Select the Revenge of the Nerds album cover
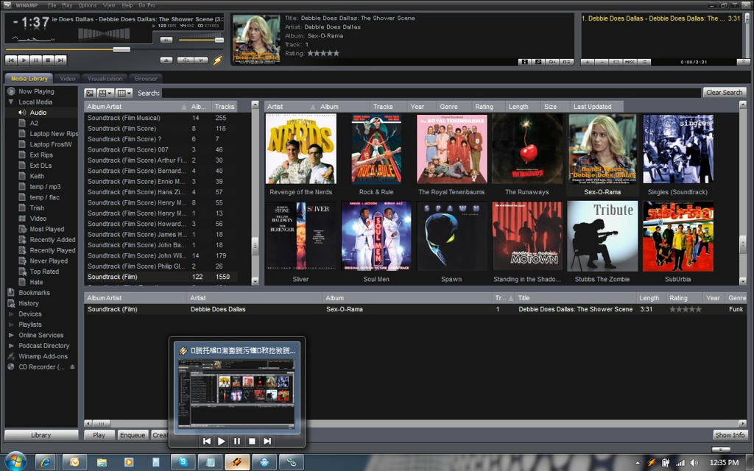Image resolution: width=754 pixels, height=471 pixels. coord(301,149)
